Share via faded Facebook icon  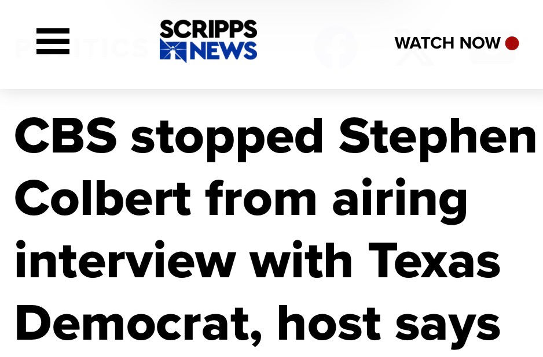coord(336,47)
